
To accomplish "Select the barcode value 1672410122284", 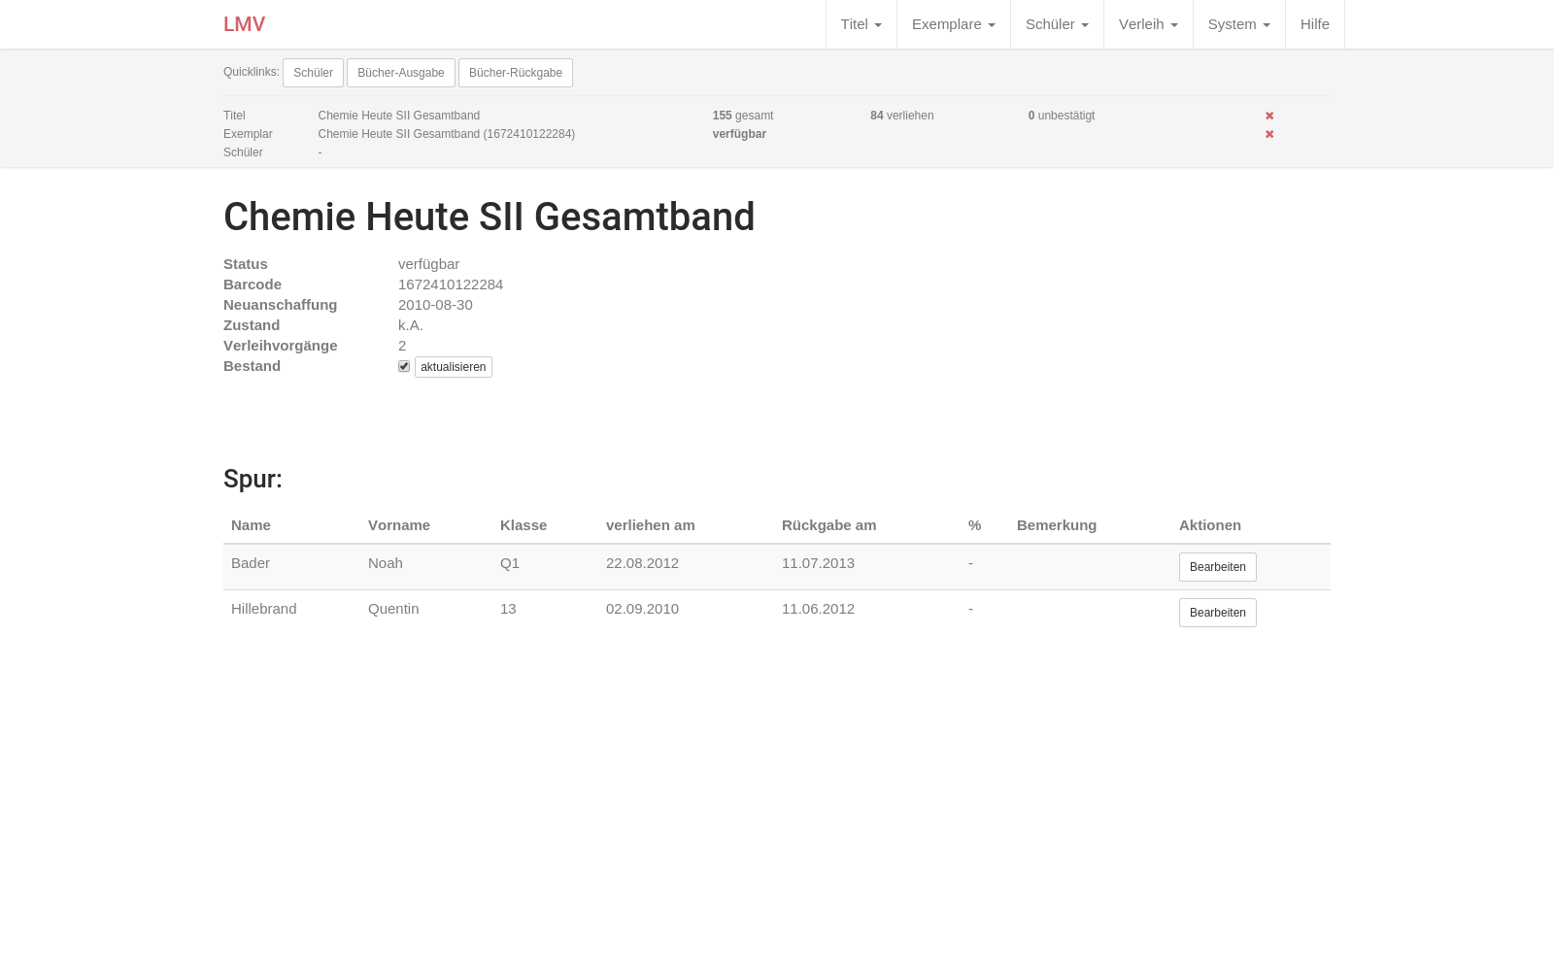I will coord(451,285).
